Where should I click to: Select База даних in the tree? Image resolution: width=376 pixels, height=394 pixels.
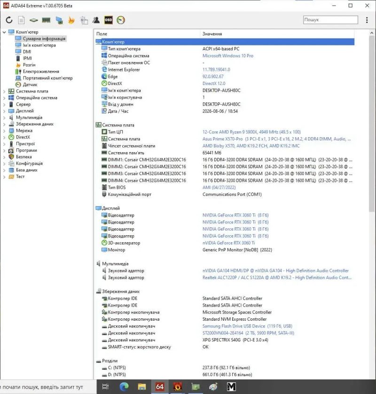(27, 170)
